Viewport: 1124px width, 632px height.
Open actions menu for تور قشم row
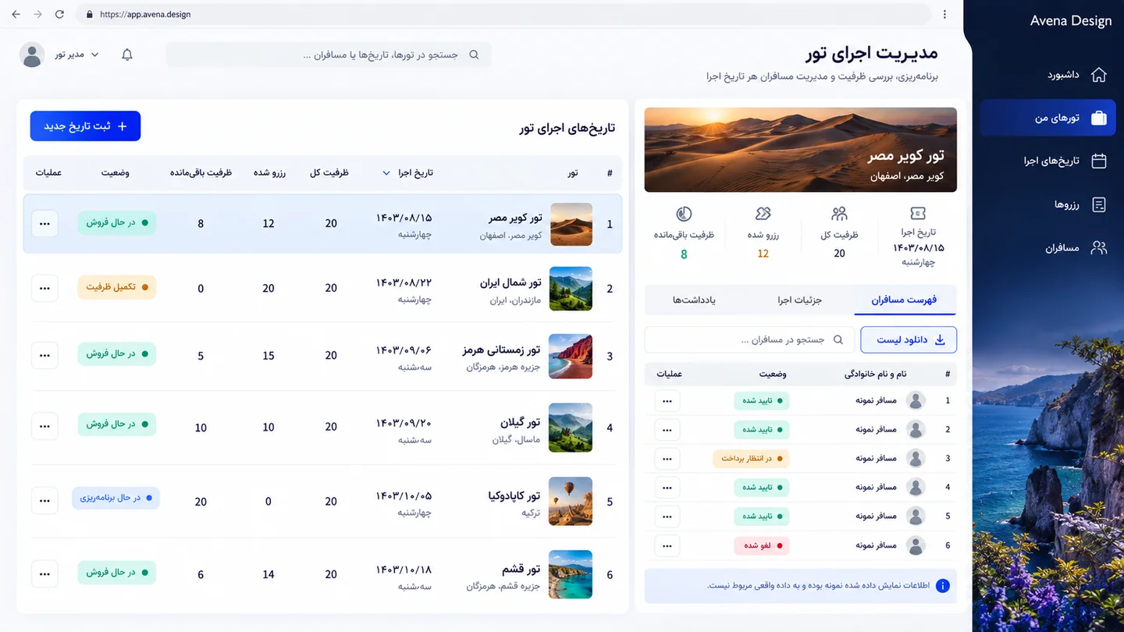[44, 573]
